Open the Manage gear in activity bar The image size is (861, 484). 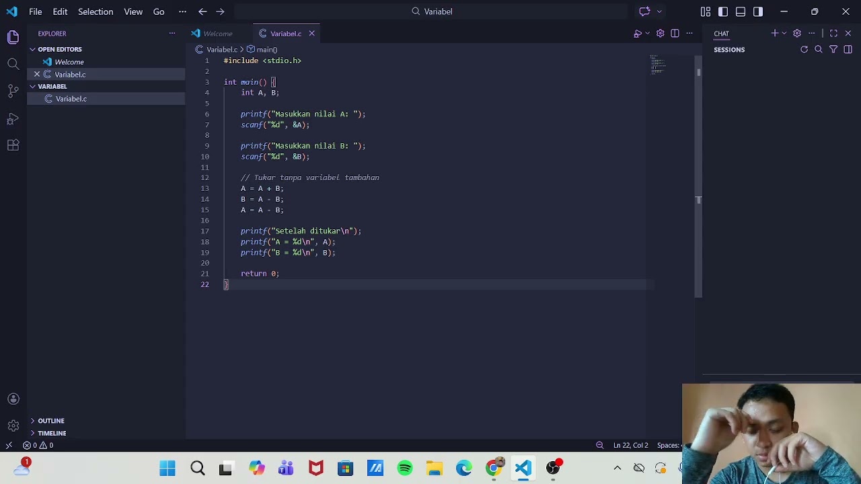coord(13,426)
